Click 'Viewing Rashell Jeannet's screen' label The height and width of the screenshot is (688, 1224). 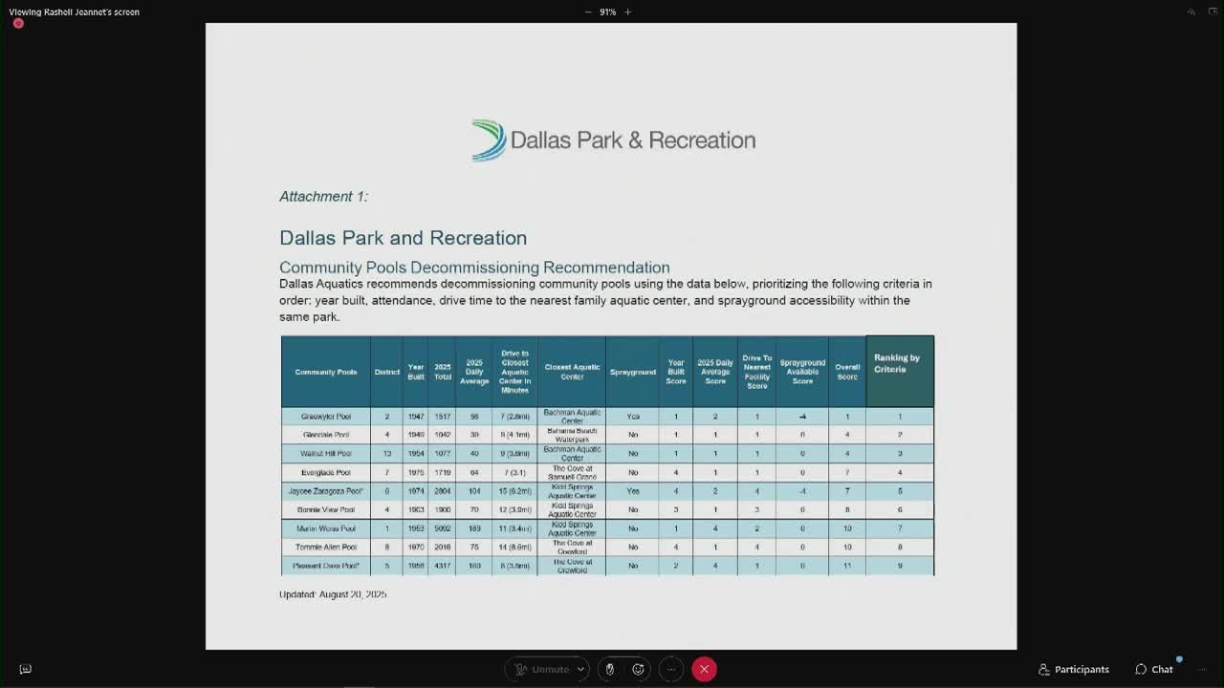pos(74,11)
